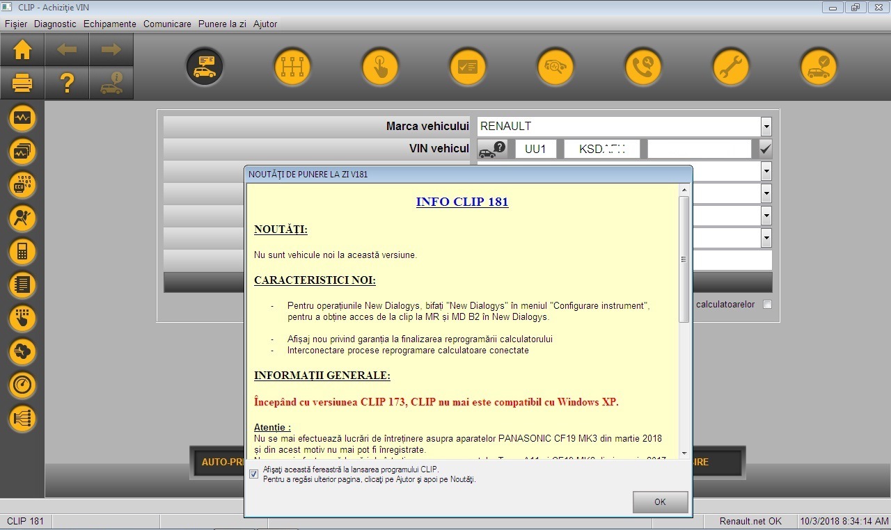The height and width of the screenshot is (530, 891).
Task: Click the Atenție label in the dialog
Action: (x=272, y=427)
